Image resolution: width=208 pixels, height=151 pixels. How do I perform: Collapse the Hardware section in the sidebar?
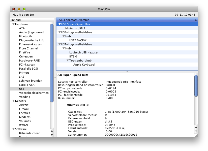click(x=13, y=24)
